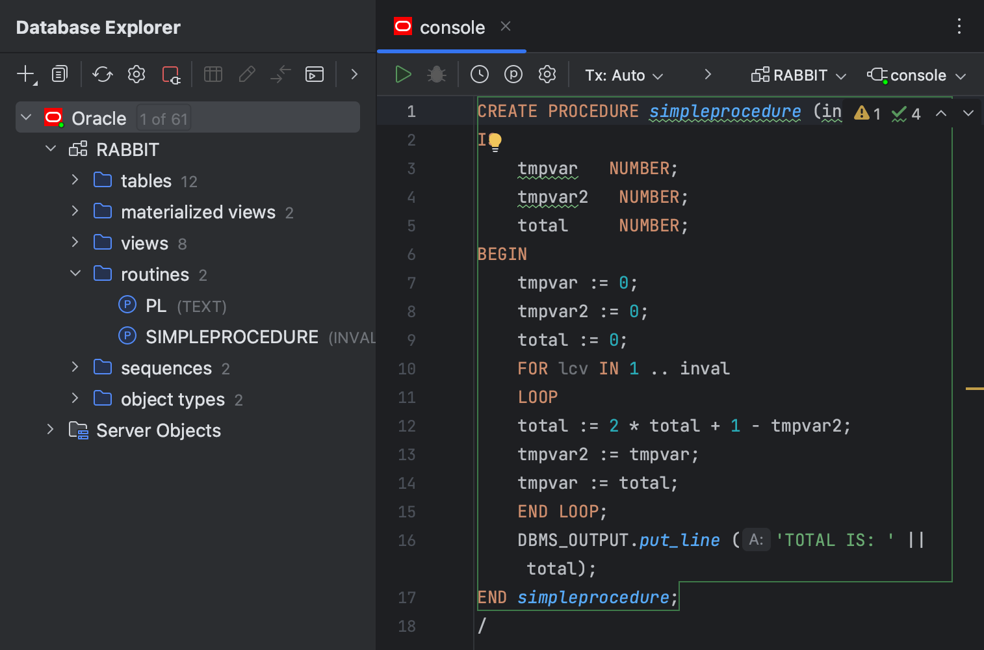
Task: Expand the tables folder in RABBIT
Action: (74, 180)
